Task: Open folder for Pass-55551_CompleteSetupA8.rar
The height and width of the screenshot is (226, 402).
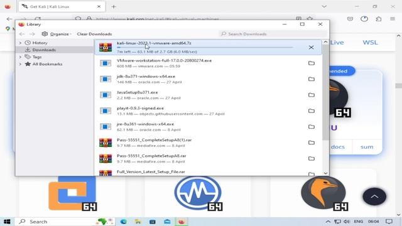Action: (312, 159)
